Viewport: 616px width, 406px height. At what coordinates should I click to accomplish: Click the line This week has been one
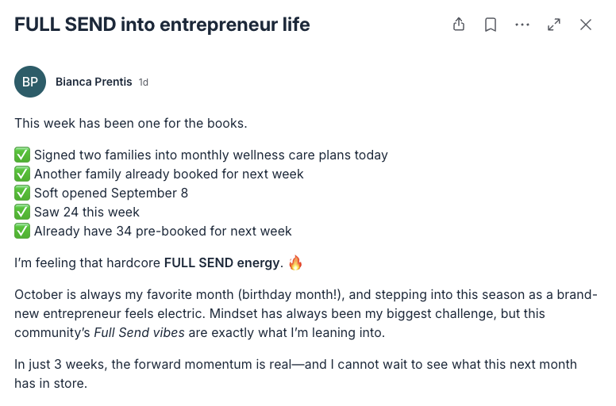[x=131, y=123]
